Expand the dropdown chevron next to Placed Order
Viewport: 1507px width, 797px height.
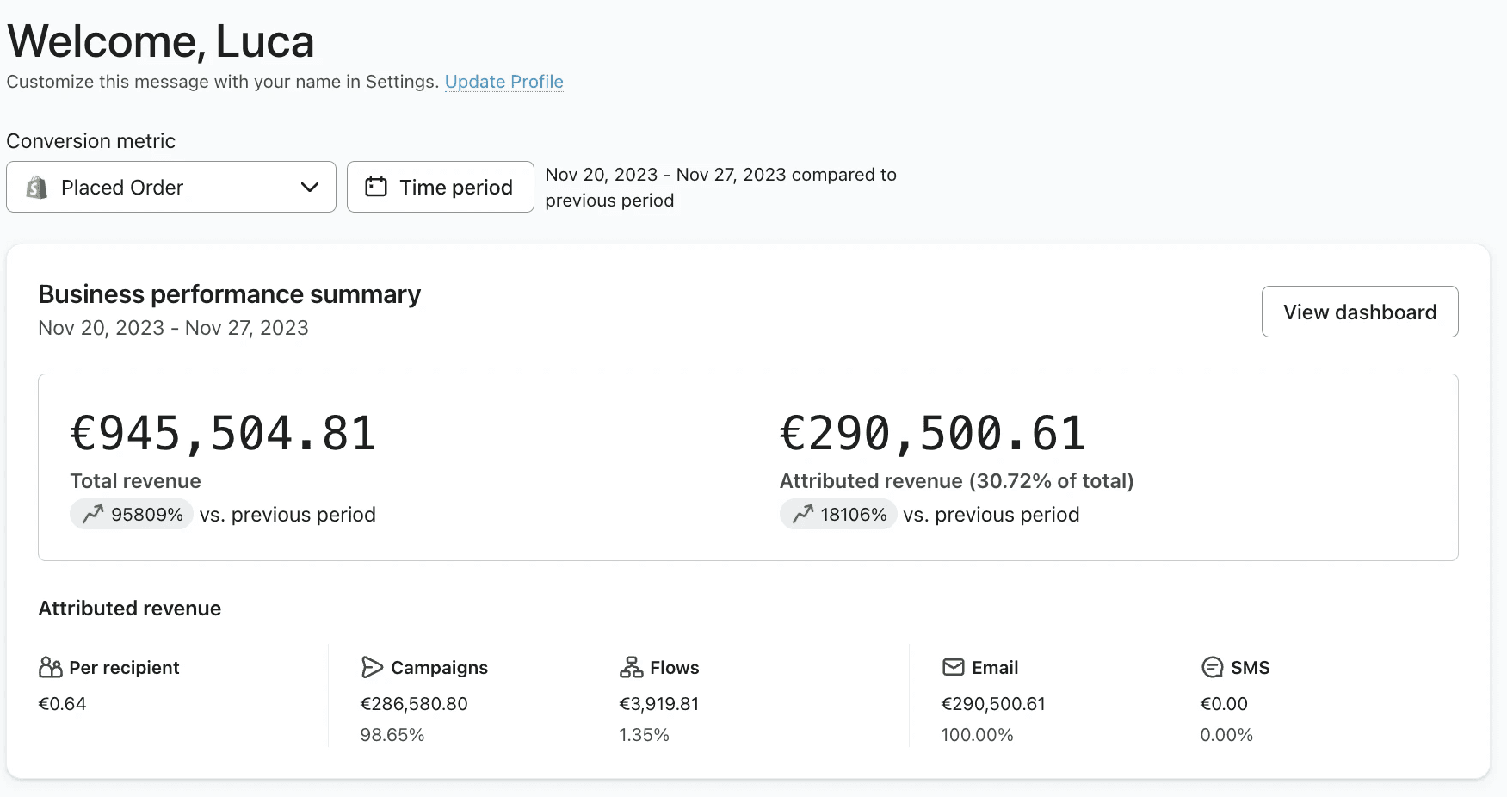[310, 188]
